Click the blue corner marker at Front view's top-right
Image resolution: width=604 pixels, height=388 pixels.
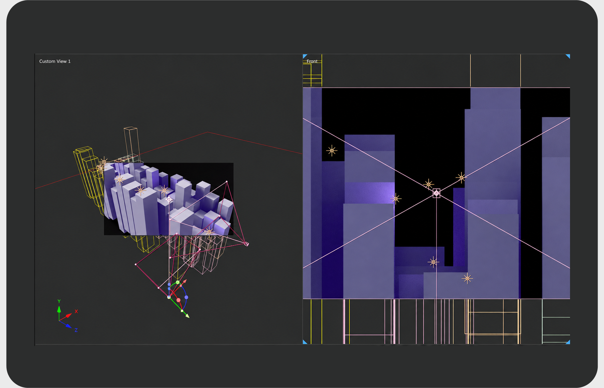(568, 56)
